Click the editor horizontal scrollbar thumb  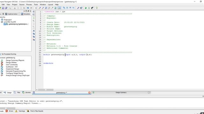pos(46,90)
